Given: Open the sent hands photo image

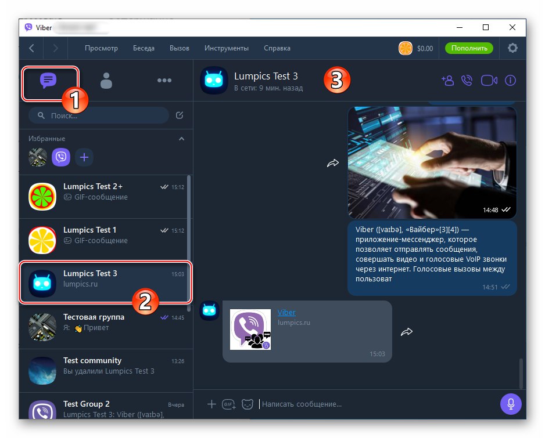Looking at the screenshot, I should point(432,162).
